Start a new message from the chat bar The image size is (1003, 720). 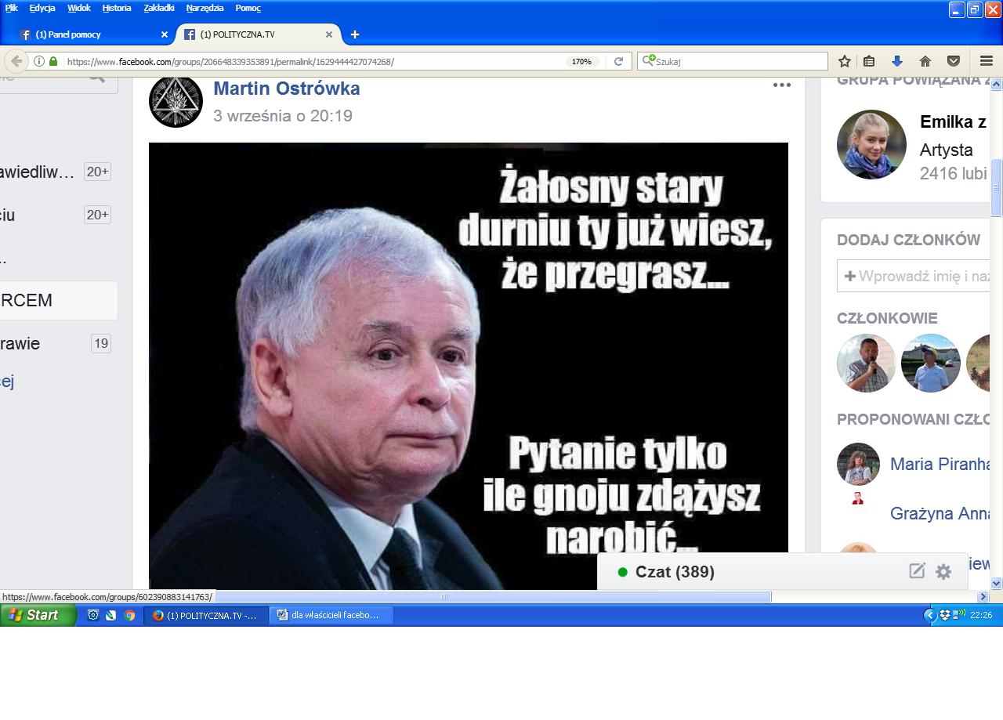917,571
